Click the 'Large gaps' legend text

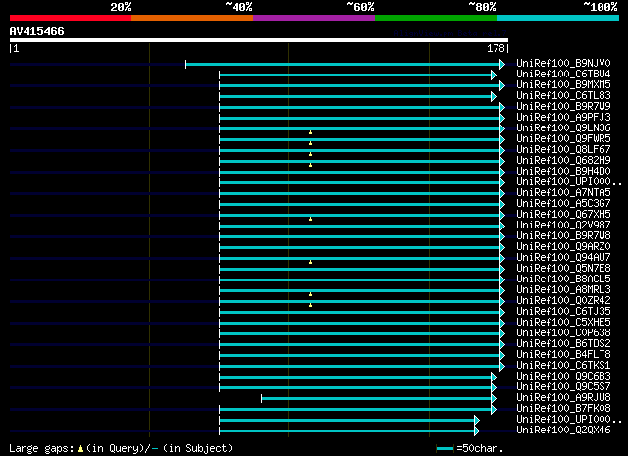tap(41, 448)
